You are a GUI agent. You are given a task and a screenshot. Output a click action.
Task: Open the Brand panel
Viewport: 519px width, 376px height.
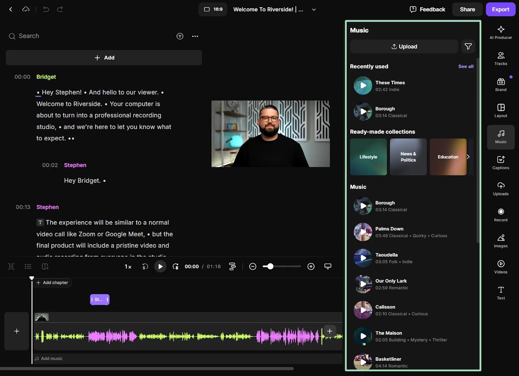(501, 85)
